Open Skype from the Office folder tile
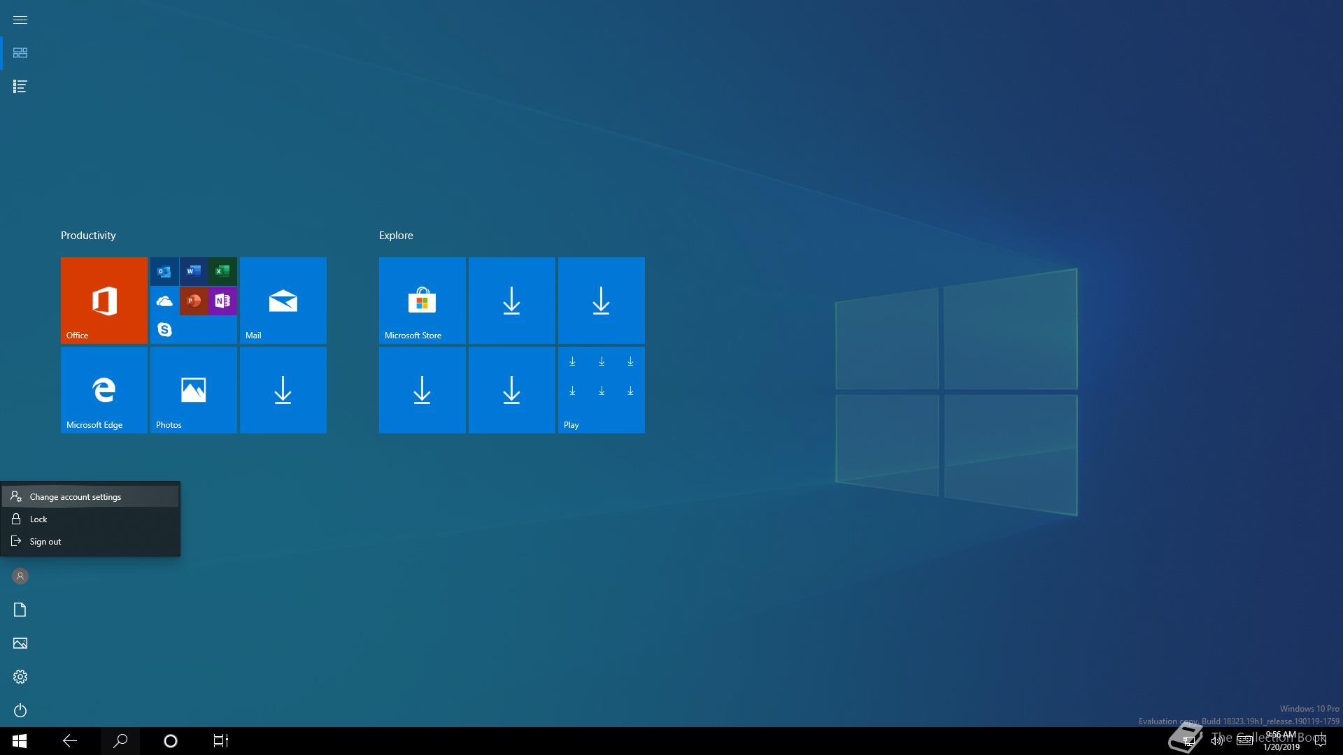This screenshot has height=755, width=1343. tap(164, 329)
